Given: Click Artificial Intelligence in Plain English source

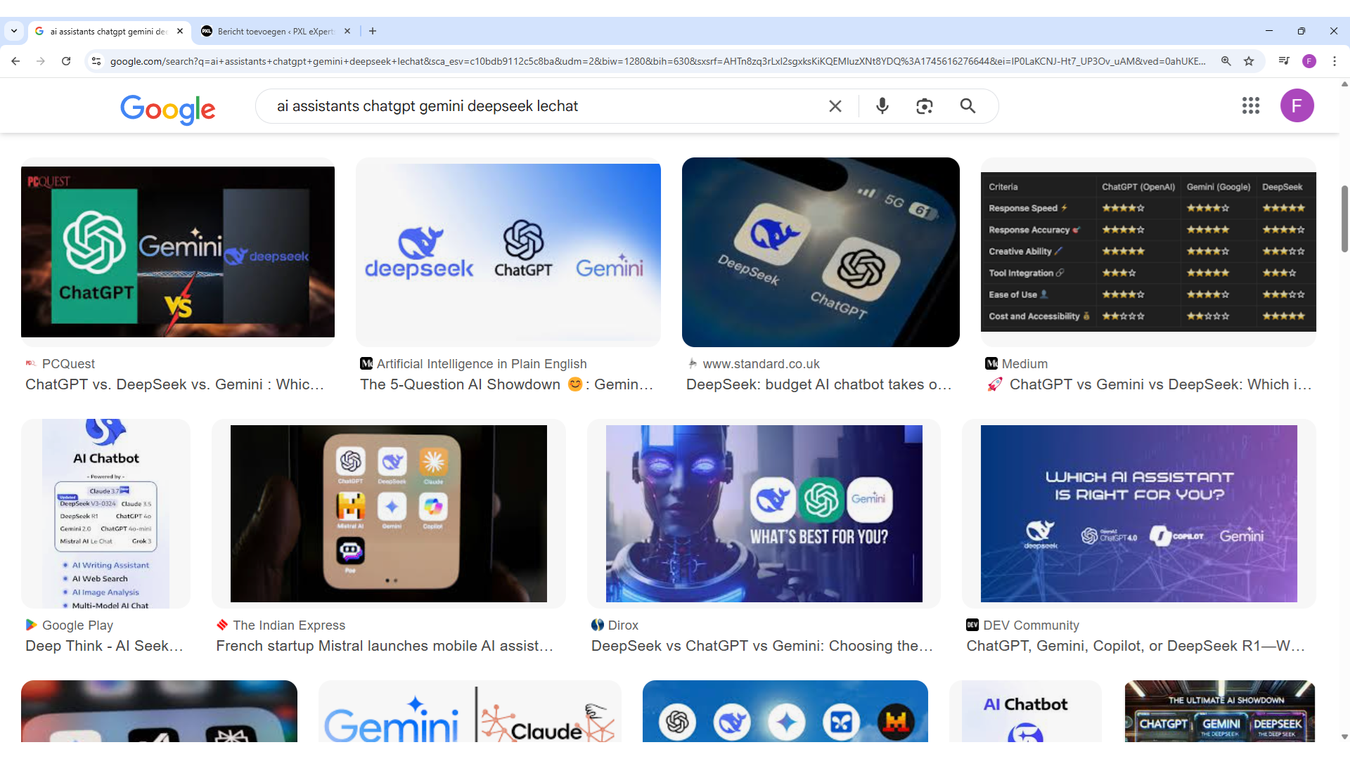Looking at the screenshot, I should pos(482,363).
